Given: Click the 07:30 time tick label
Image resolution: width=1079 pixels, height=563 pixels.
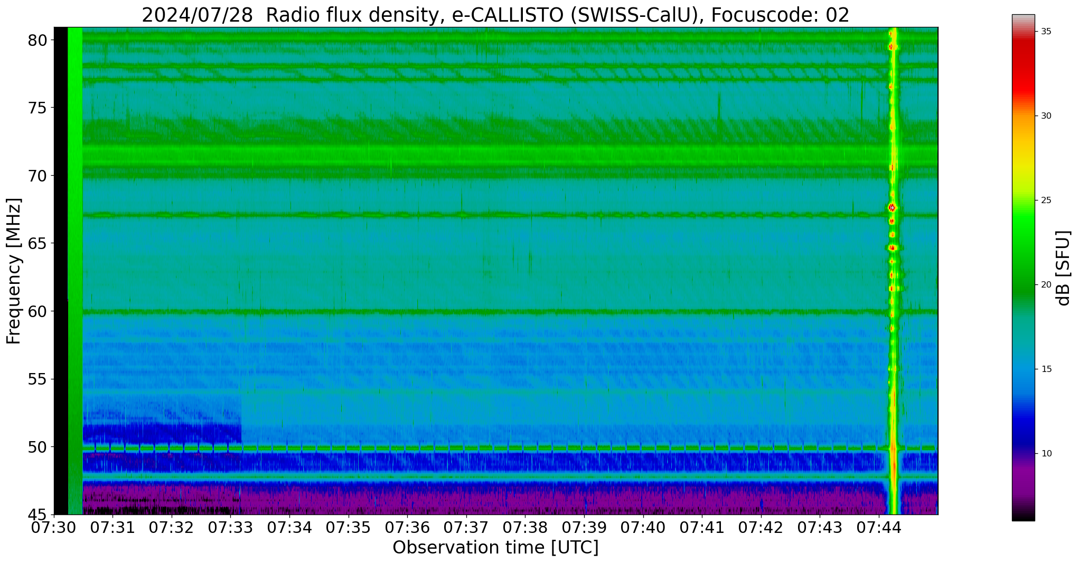Looking at the screenshot, I should click(x=54, y=528).
